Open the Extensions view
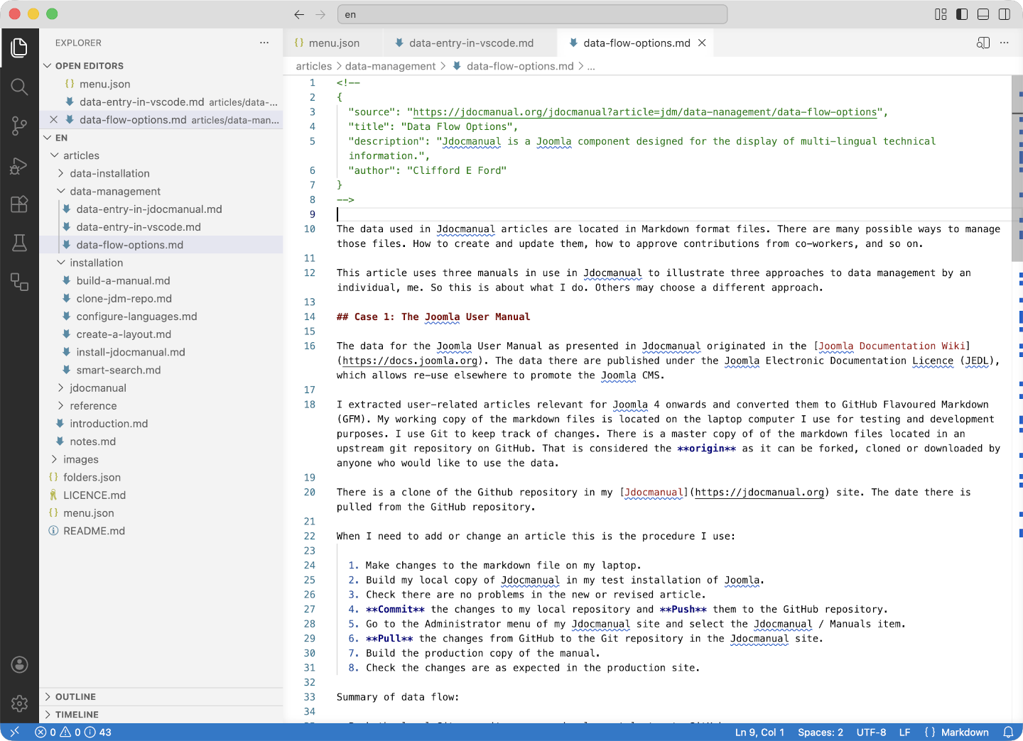Image resolution: width=1023 pixels, height=741 pixels. tap(19, 204)
